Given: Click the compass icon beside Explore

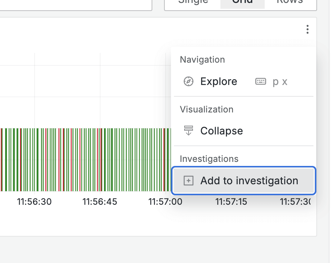Looking at the screenshot, I should tap(188, 81).
